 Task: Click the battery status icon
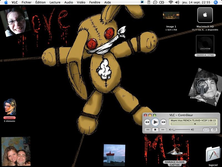162,2
